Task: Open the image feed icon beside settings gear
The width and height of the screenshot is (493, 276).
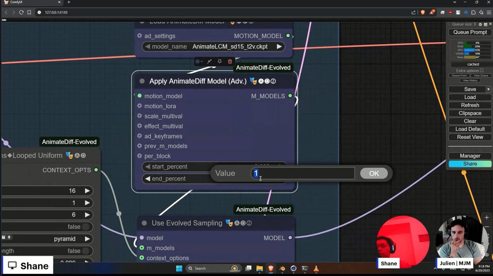Action: 485,25
